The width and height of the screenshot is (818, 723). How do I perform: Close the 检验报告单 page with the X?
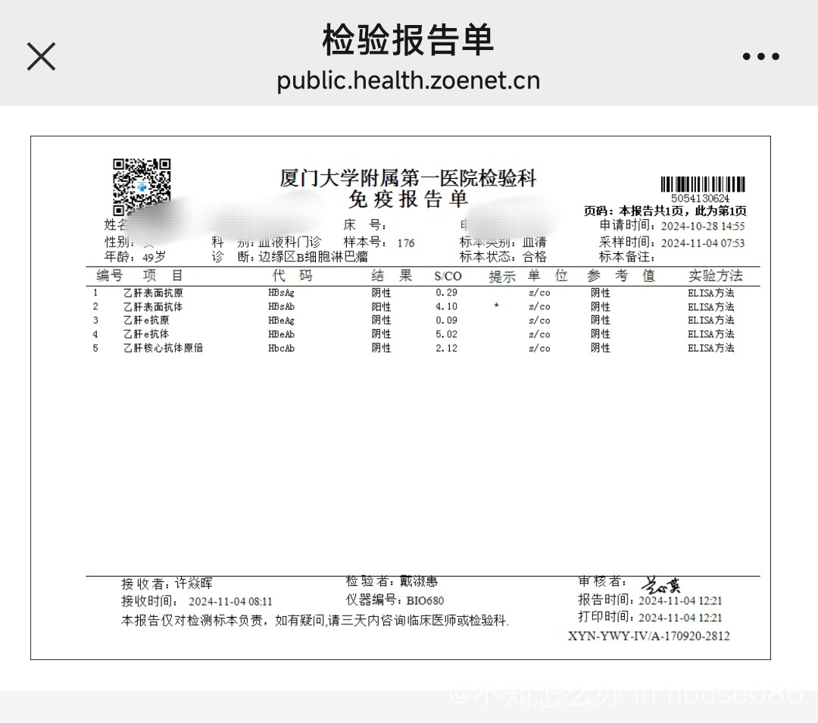pos(41,56)
